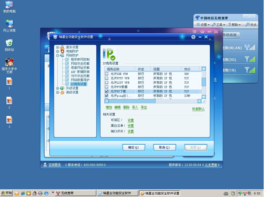Expand the 电脑防护 tree node
This screenshot has height=197, width=274.
click(57, 51)
